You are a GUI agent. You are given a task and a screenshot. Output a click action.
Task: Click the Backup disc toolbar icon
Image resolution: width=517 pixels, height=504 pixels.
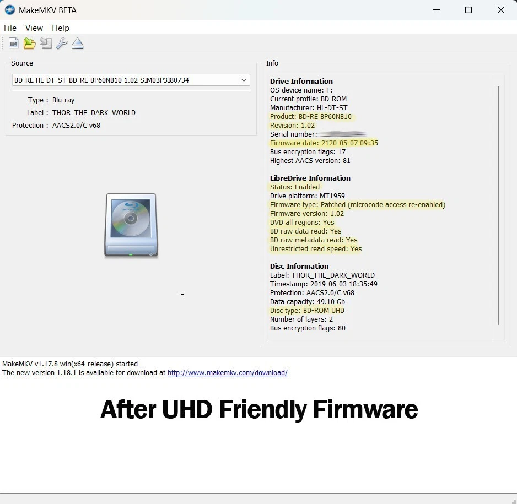click(x=46, y=44)
